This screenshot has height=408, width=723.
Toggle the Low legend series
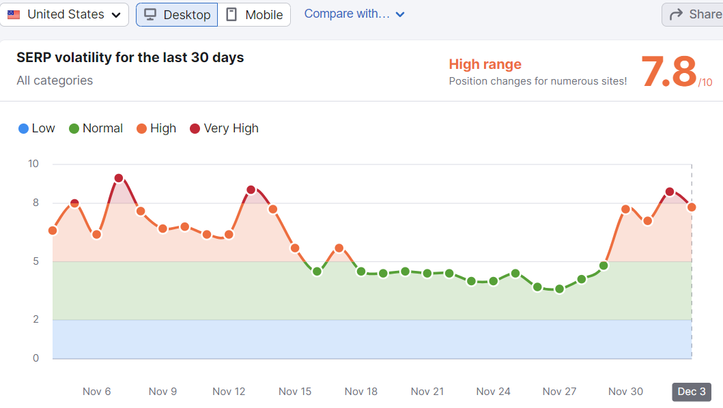pyautogui.click(x=37, y=128)
